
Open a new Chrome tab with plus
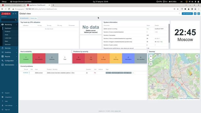click(x=53, y=5)
